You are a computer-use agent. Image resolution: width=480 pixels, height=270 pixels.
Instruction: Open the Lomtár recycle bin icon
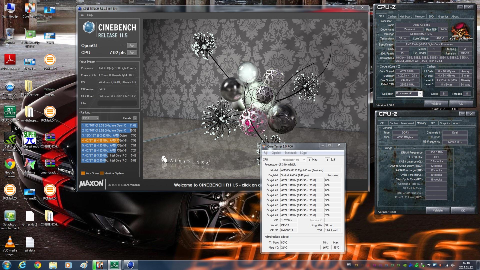10,36
